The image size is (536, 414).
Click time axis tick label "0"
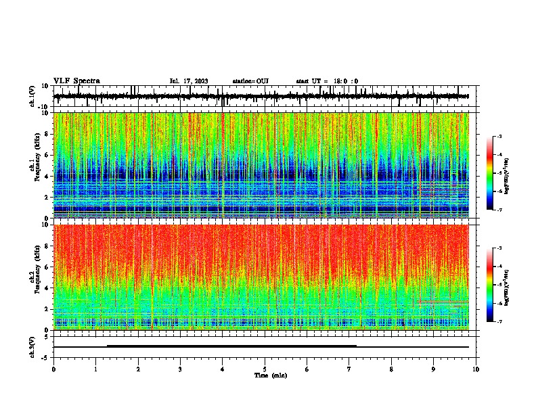(x=53, y=369)
